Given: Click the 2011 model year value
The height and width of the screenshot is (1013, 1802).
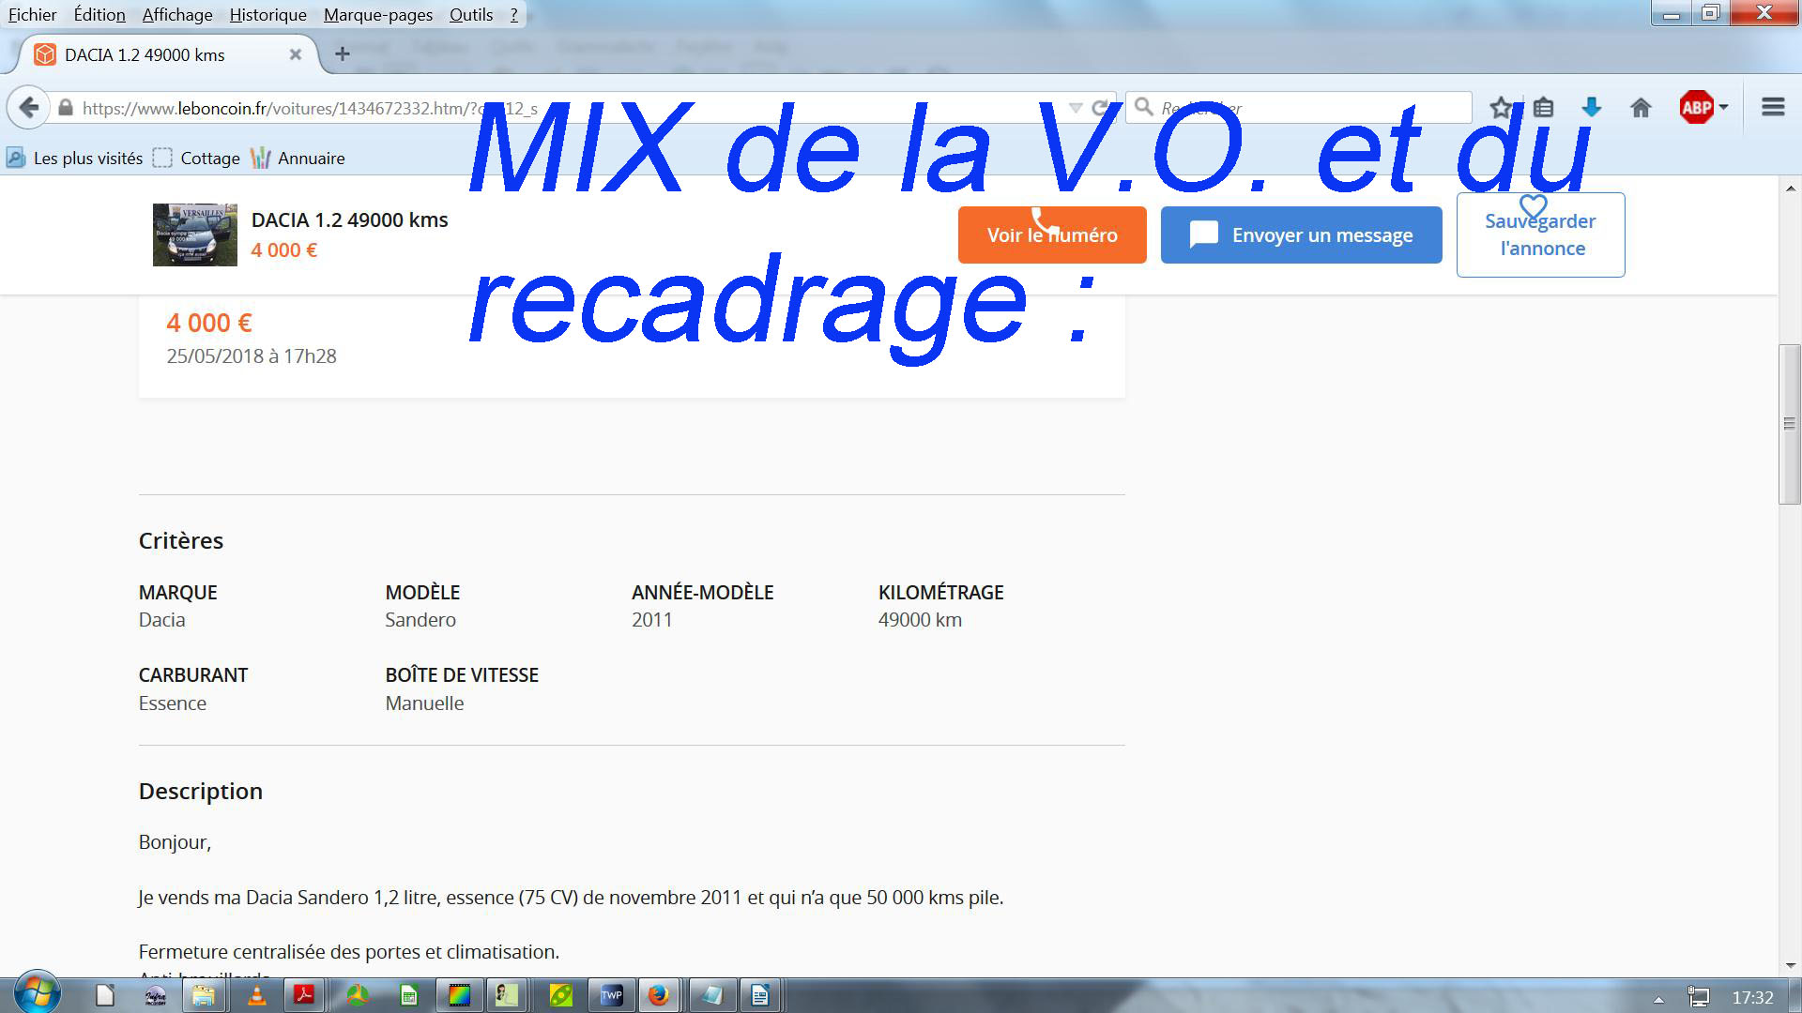Looking at the screenshot, I should [651, 620].
